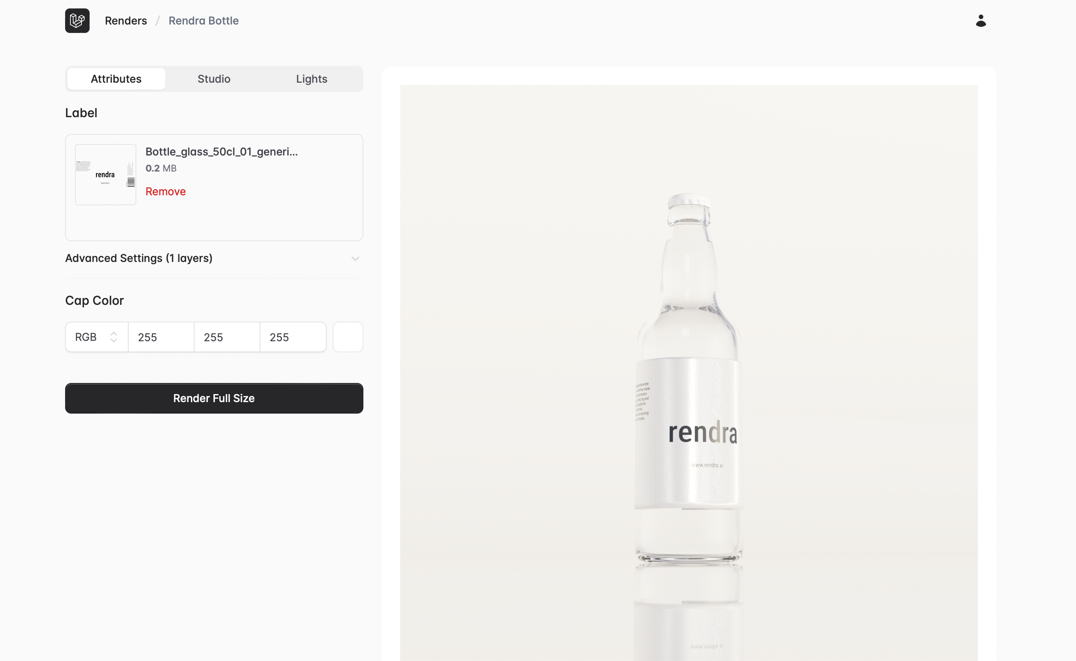Open the RGB color mode dropdown
The width and height of the screenshot is (1076, 661).
96,337
